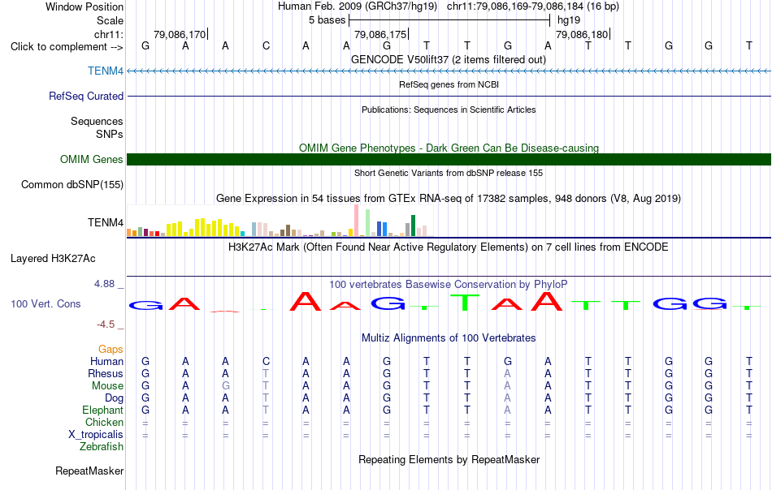
Task: Click the RepeatMasker track label
Action: click(89, 471)
